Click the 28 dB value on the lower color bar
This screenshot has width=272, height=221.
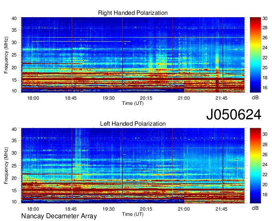pos(265,145)
